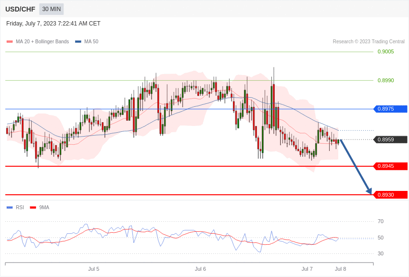The image size is (409, 277).
Task: Select the 0.8990 resistance level label
Action: tap(385, 80)
